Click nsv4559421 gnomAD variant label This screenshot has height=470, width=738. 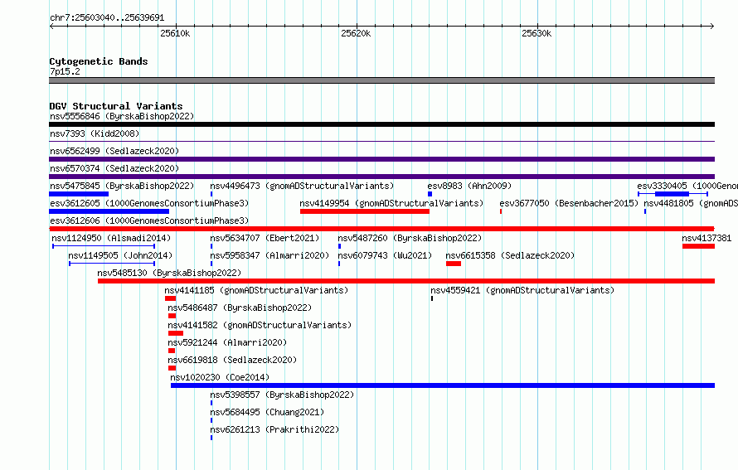point(522,290)
